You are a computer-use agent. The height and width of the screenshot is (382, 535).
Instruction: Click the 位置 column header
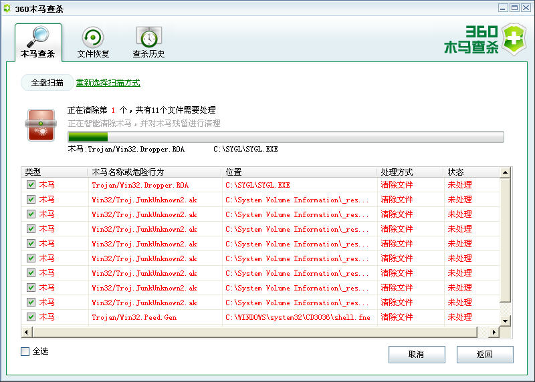[x=299, y=172]
